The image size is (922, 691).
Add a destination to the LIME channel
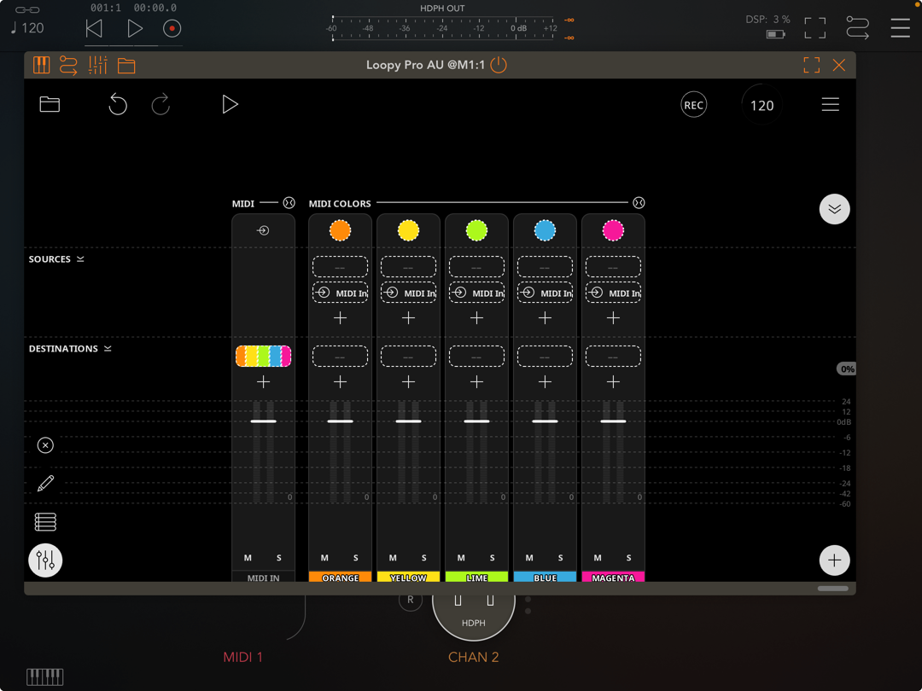(476, 382)
